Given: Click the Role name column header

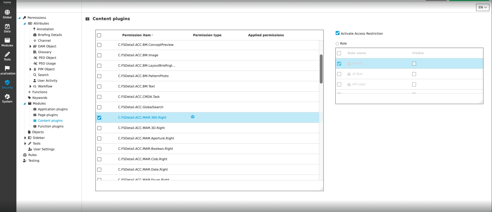Looking at the screenshot, I should click(x=357, y=53).
